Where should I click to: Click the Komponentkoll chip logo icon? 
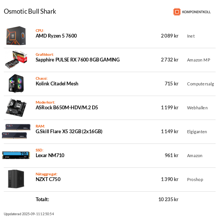pyautogui.click(x=177, y=12)
